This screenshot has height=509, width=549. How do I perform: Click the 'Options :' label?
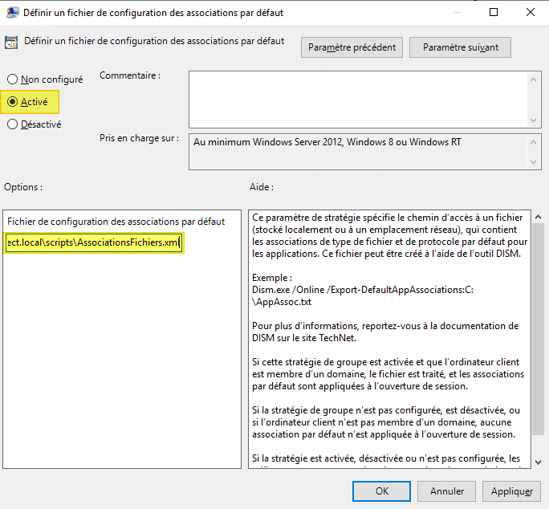pyautogui.click(x=23, y=187)
